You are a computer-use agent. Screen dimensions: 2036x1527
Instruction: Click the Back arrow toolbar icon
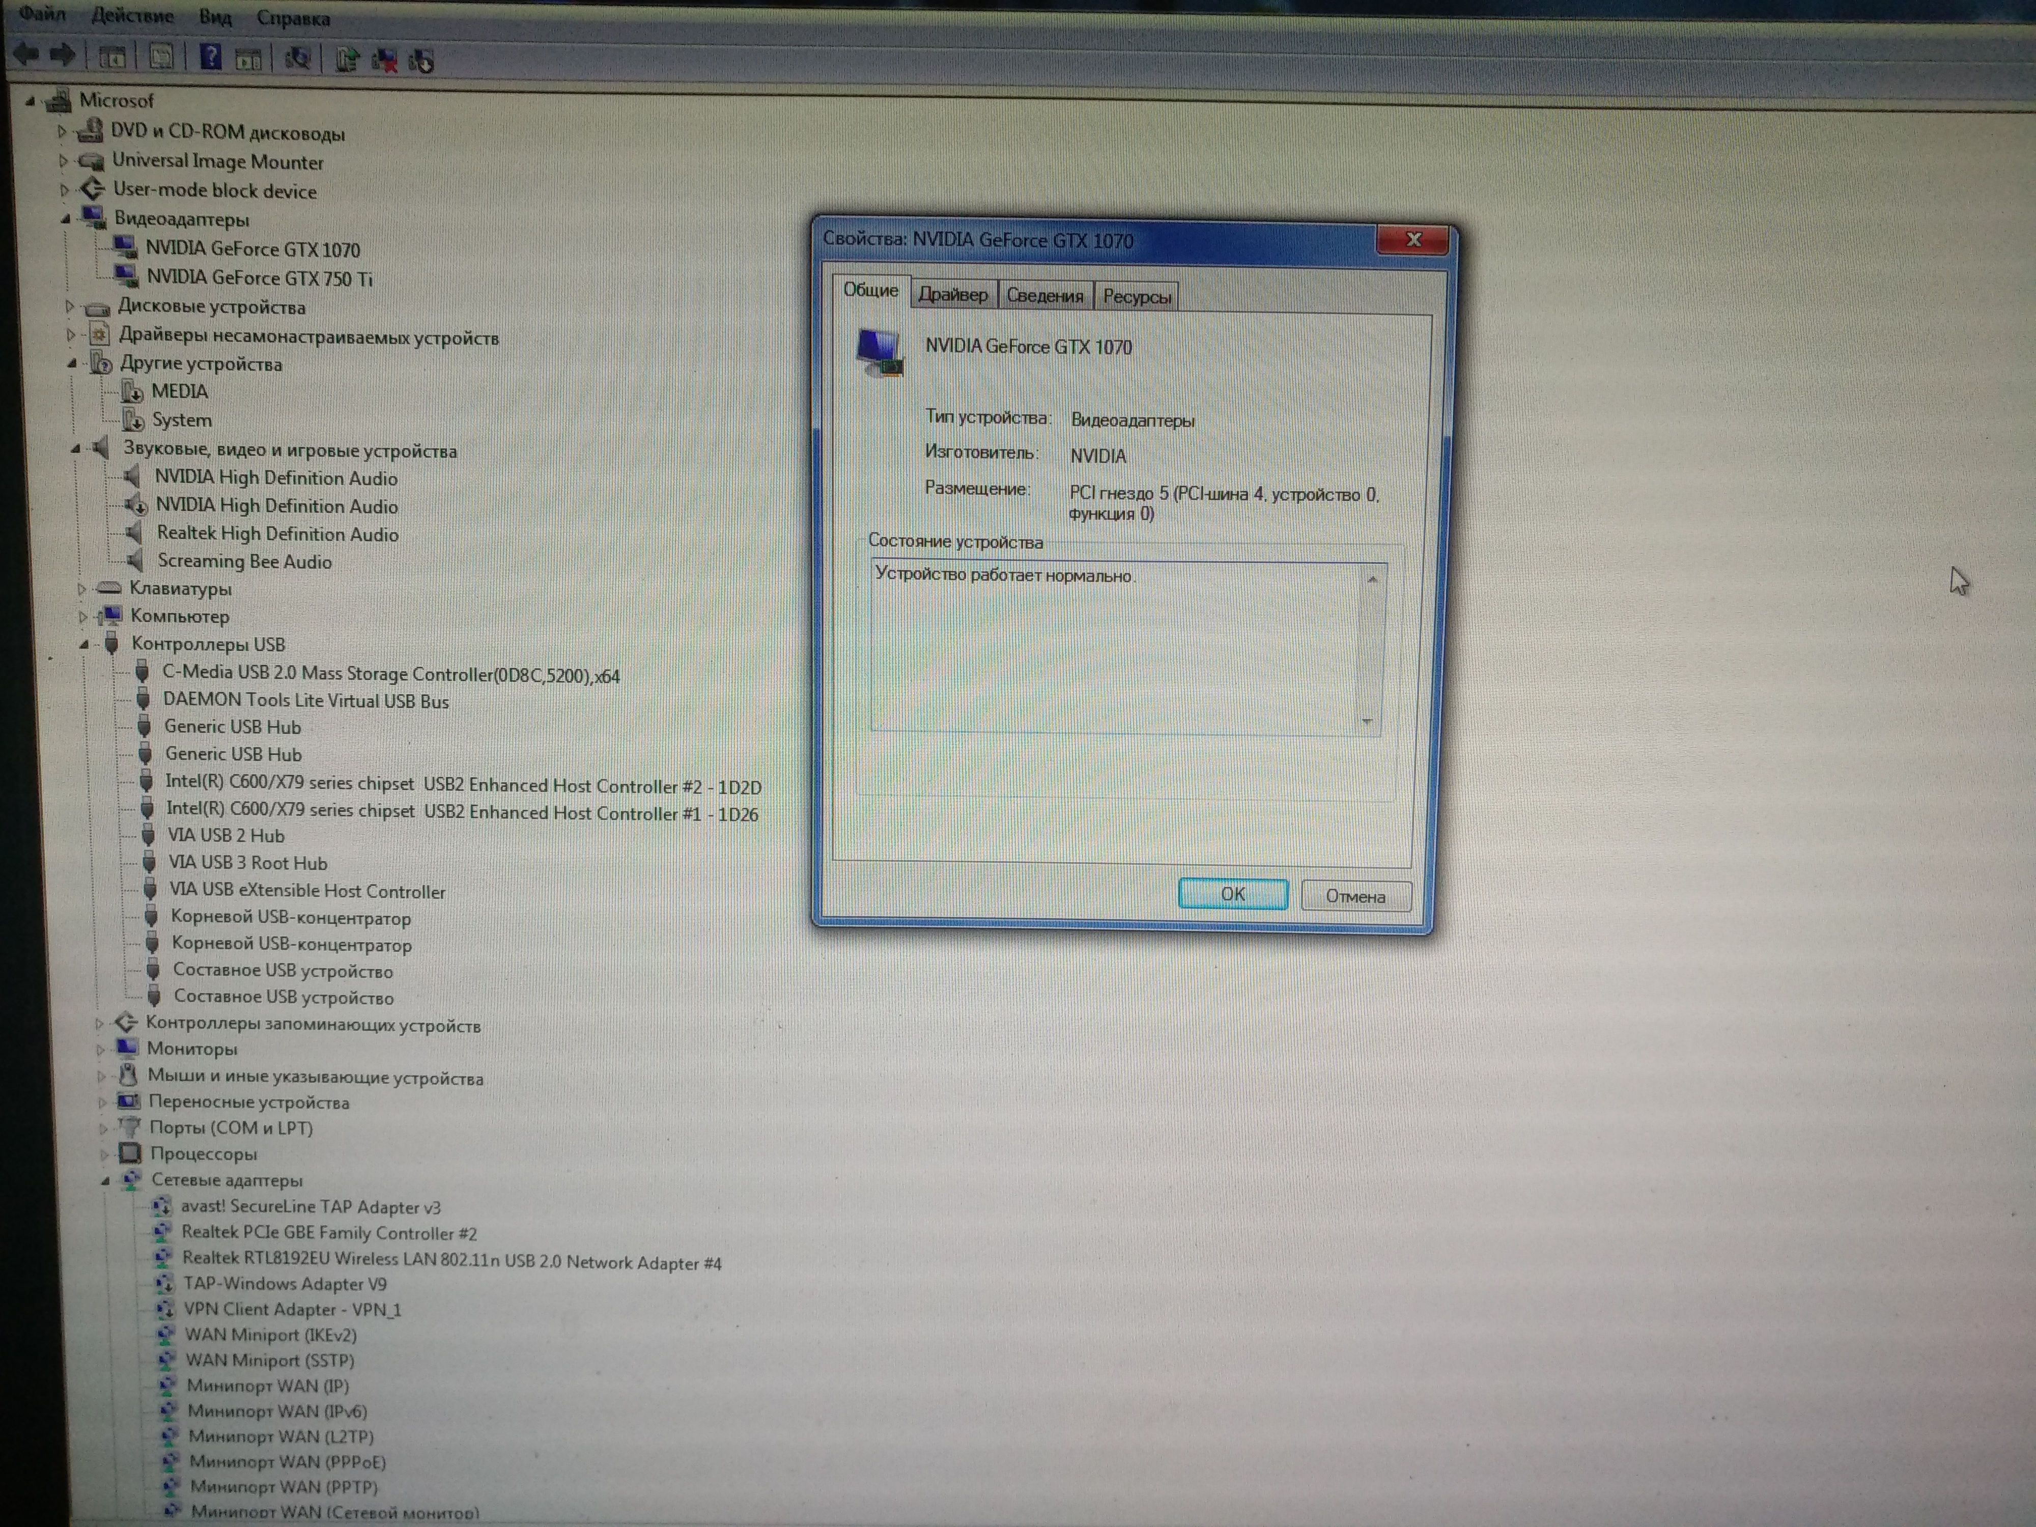pyautogui.click(x=25, y=54)
